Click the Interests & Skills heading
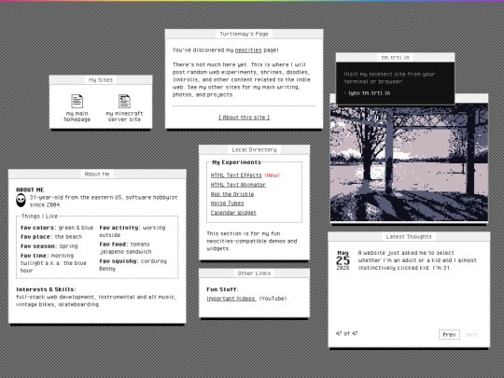504x378 pixels. pos(46,289)
